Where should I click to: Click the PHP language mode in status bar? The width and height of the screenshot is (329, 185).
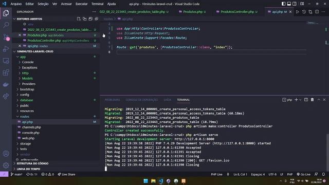290,174
